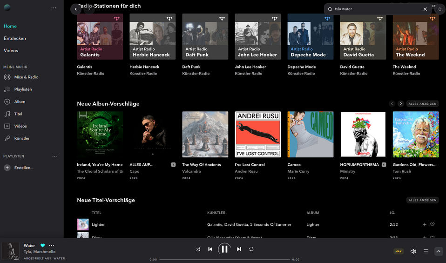Mute the volume speaker icon
The image size is (446, 263).
pos(413,251)
